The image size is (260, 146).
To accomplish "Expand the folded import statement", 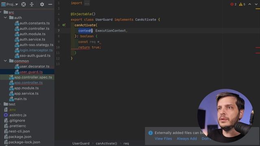I will point(87,3).
